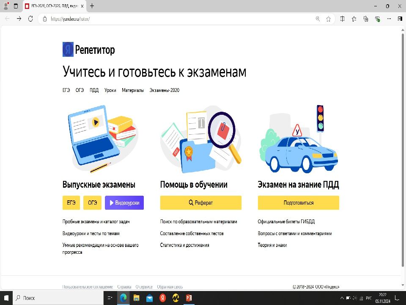Open the browser profile avatar icon
406x305 pixels.
[x=6, y=6]
